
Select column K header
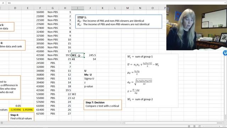(103, 8)
